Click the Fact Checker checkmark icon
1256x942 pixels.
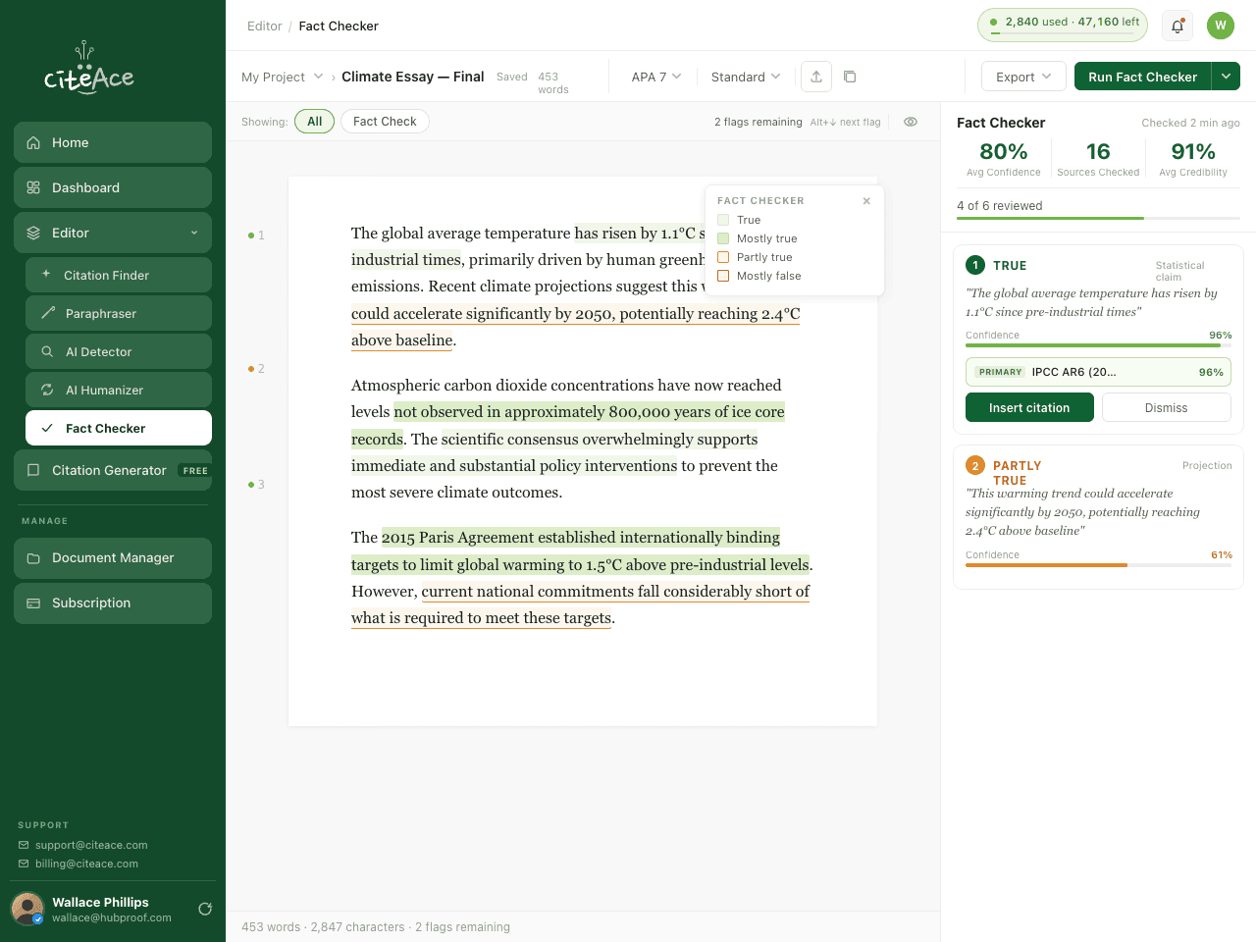pos(47,428)
